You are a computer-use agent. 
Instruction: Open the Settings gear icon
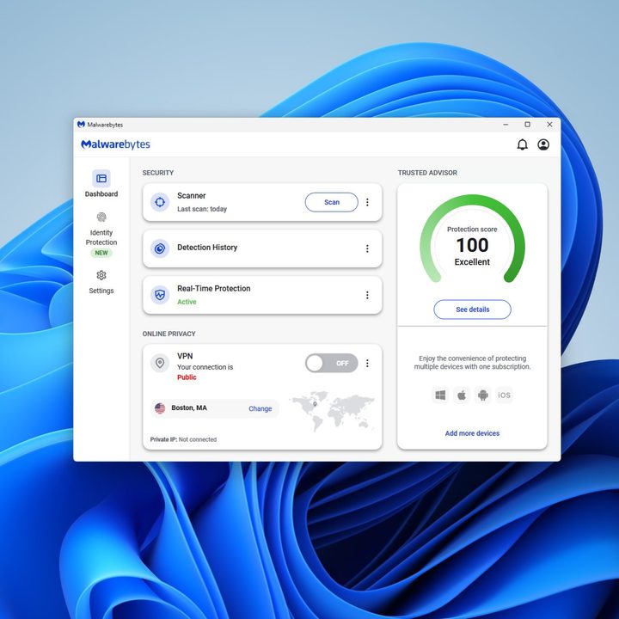[x=101, y=275]
